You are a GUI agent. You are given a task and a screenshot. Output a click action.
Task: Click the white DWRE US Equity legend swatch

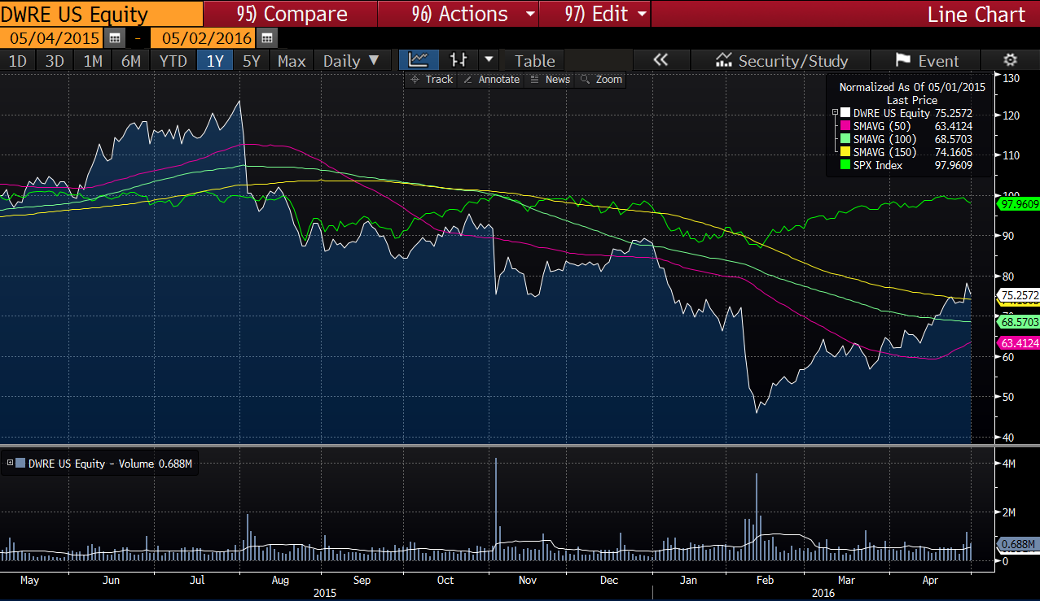tap(845, 113)
